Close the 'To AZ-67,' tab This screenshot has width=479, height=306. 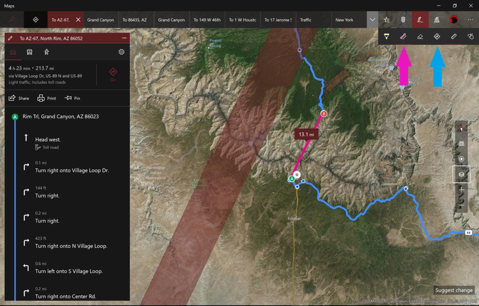click(x=78, y=20)
